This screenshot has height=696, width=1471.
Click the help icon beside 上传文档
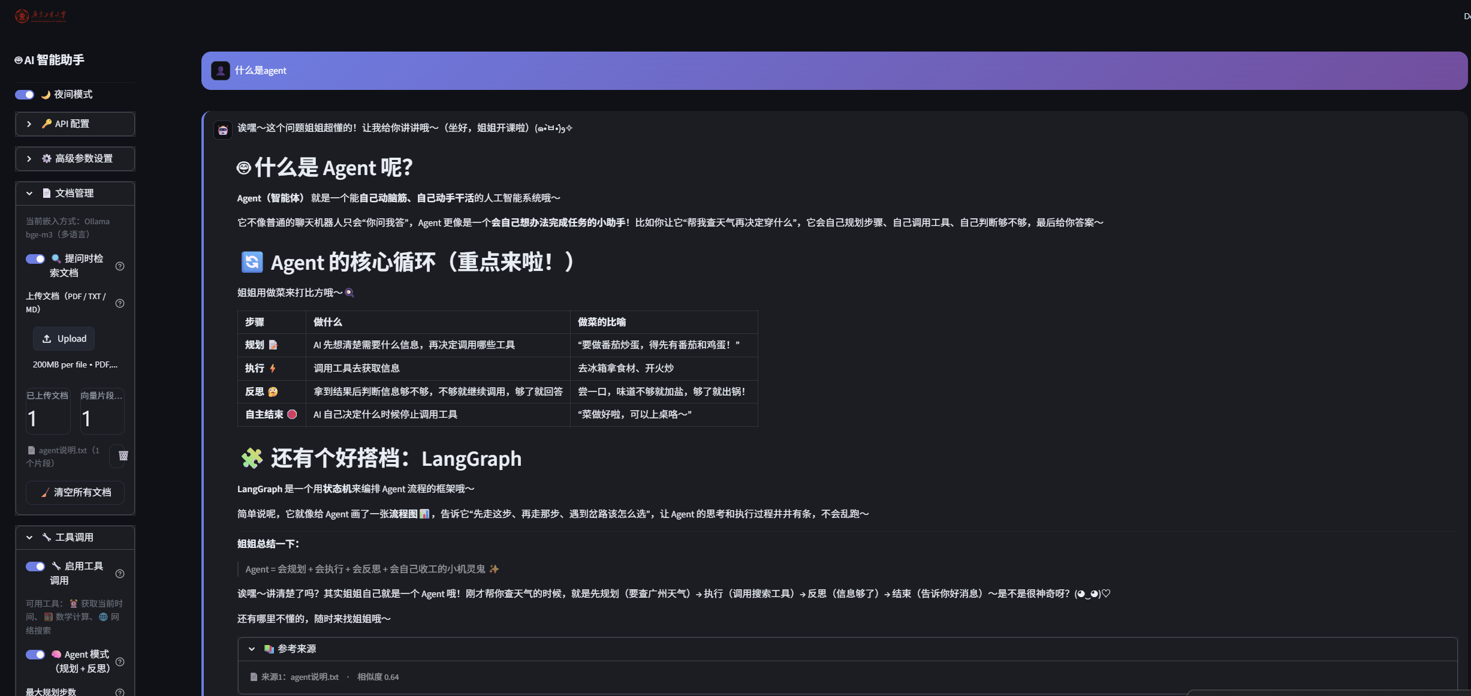pos(120,303)
